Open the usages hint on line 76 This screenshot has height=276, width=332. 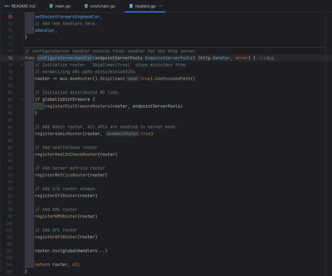[x=266, y=58]
